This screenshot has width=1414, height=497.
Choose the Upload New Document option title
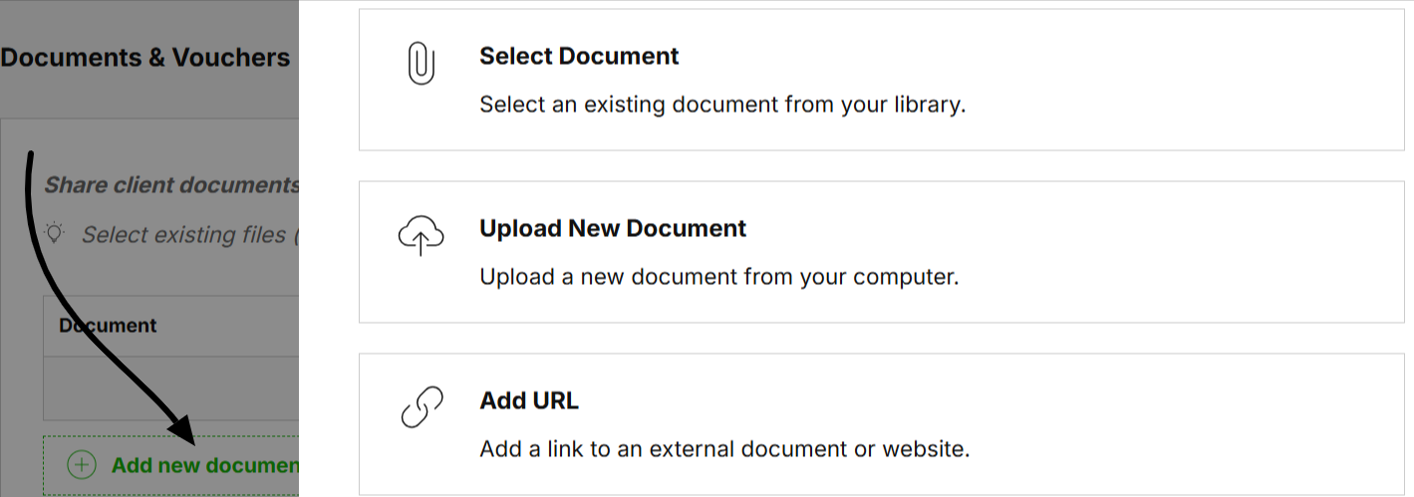pos(613,229)
